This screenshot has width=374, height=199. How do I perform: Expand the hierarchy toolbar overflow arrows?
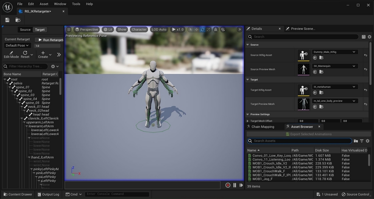(x=59, y=55)
